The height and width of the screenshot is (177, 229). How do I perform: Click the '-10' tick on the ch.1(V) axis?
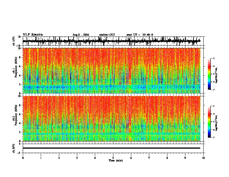[19, 46]
